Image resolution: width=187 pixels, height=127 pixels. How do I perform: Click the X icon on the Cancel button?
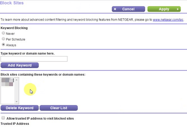click(115, 9)
